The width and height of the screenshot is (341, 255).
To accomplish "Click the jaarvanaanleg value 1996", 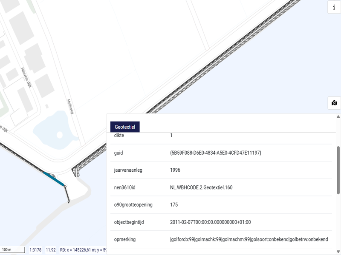I will click(175, 170).
